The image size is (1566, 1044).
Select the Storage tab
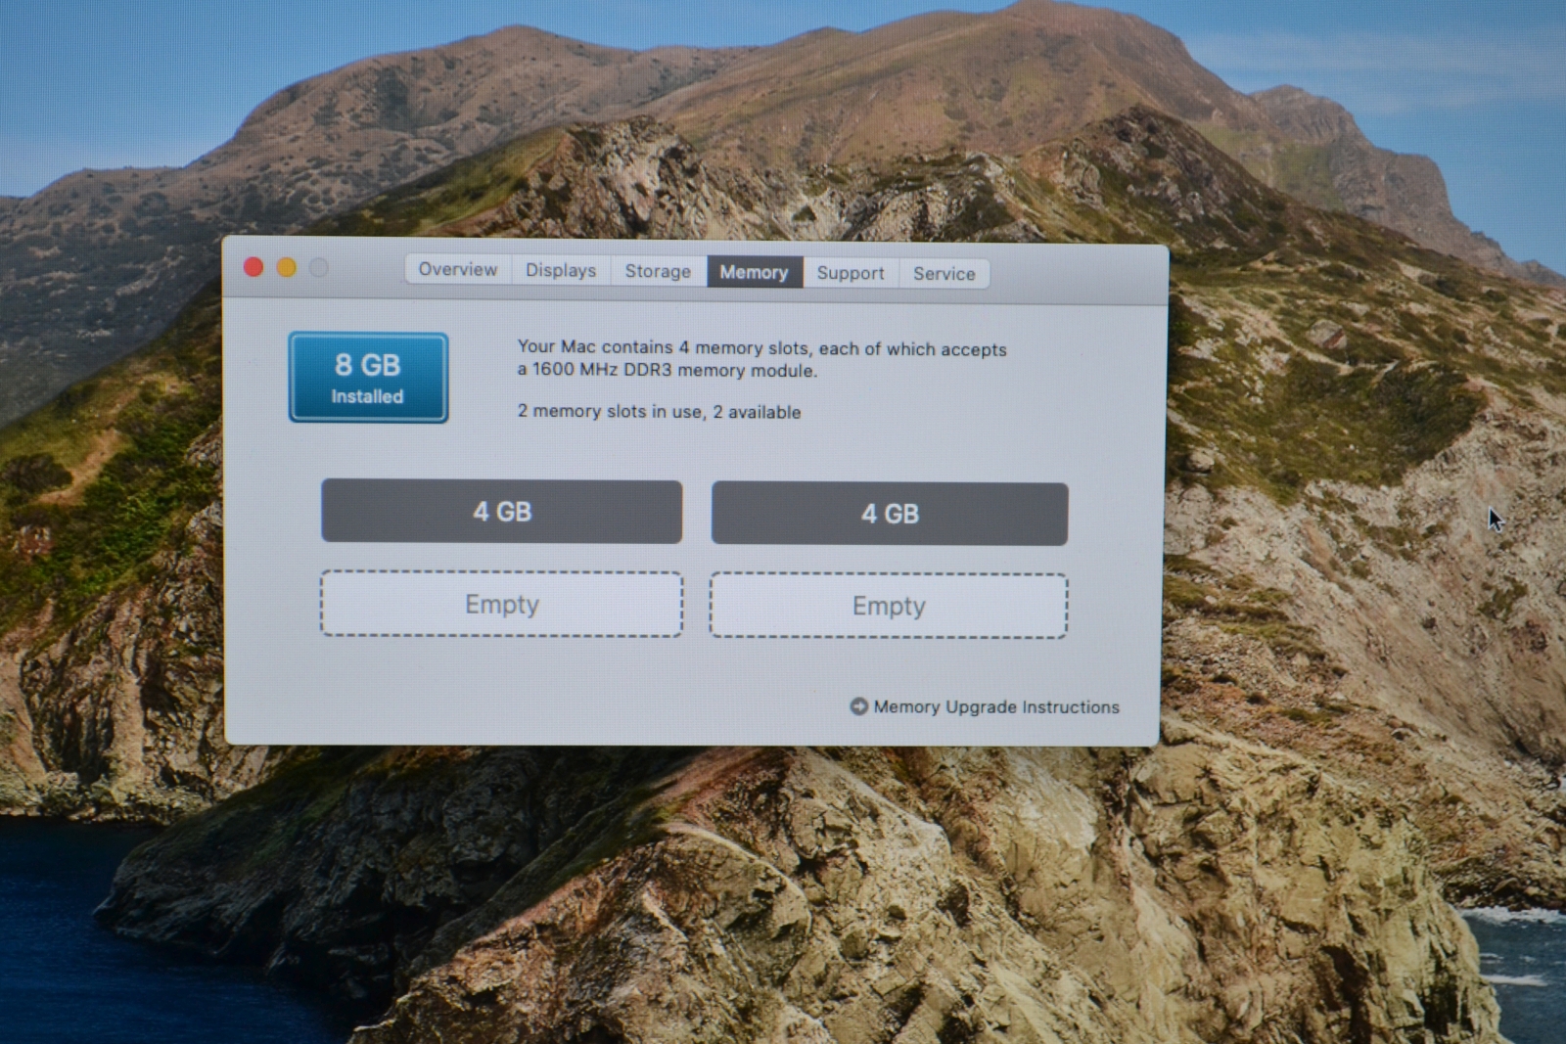[657, 271]
